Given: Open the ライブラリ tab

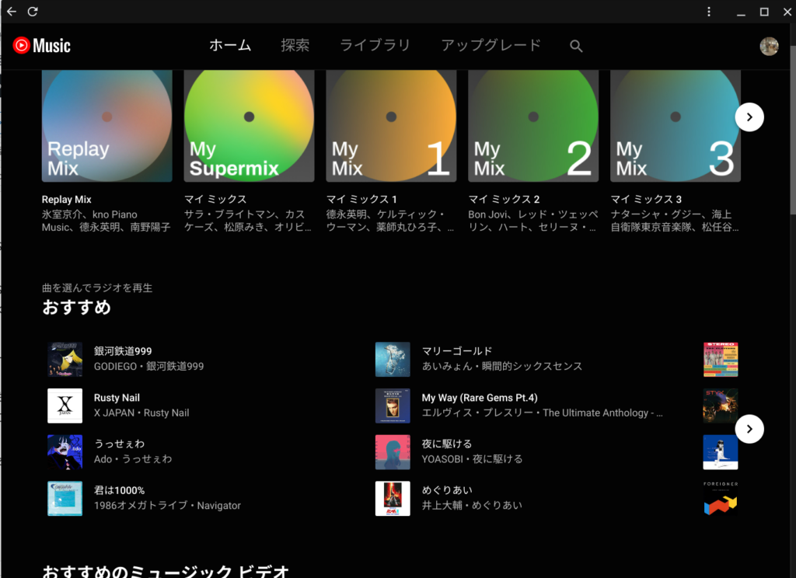Looking at the screenshot, I should (375, 45).
